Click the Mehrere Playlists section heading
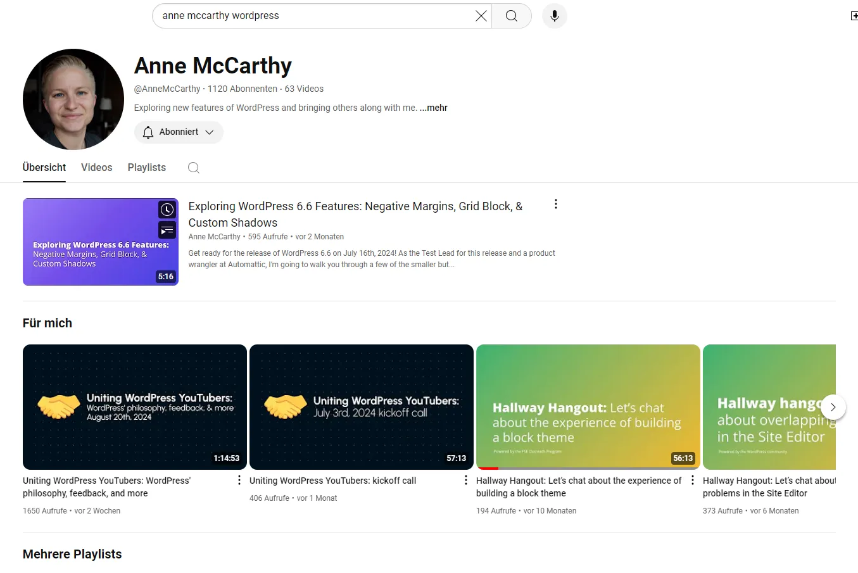858x573 pixels. pos(72,554)
